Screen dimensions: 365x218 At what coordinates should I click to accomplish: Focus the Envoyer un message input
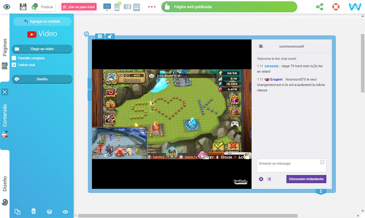point(291,165)
